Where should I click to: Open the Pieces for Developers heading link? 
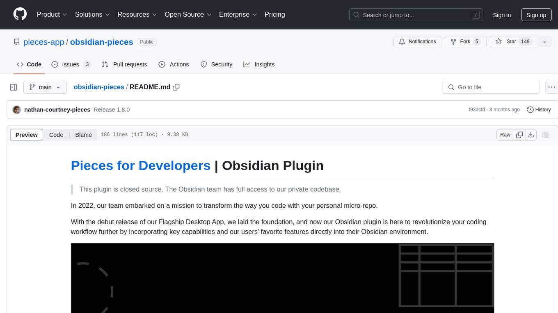pyautogui.click(x=141, y=165)
